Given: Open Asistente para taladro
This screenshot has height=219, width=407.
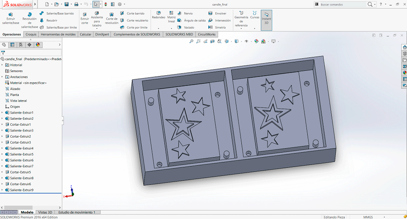Looking at the screenshot, I should [x=97, y=19].
